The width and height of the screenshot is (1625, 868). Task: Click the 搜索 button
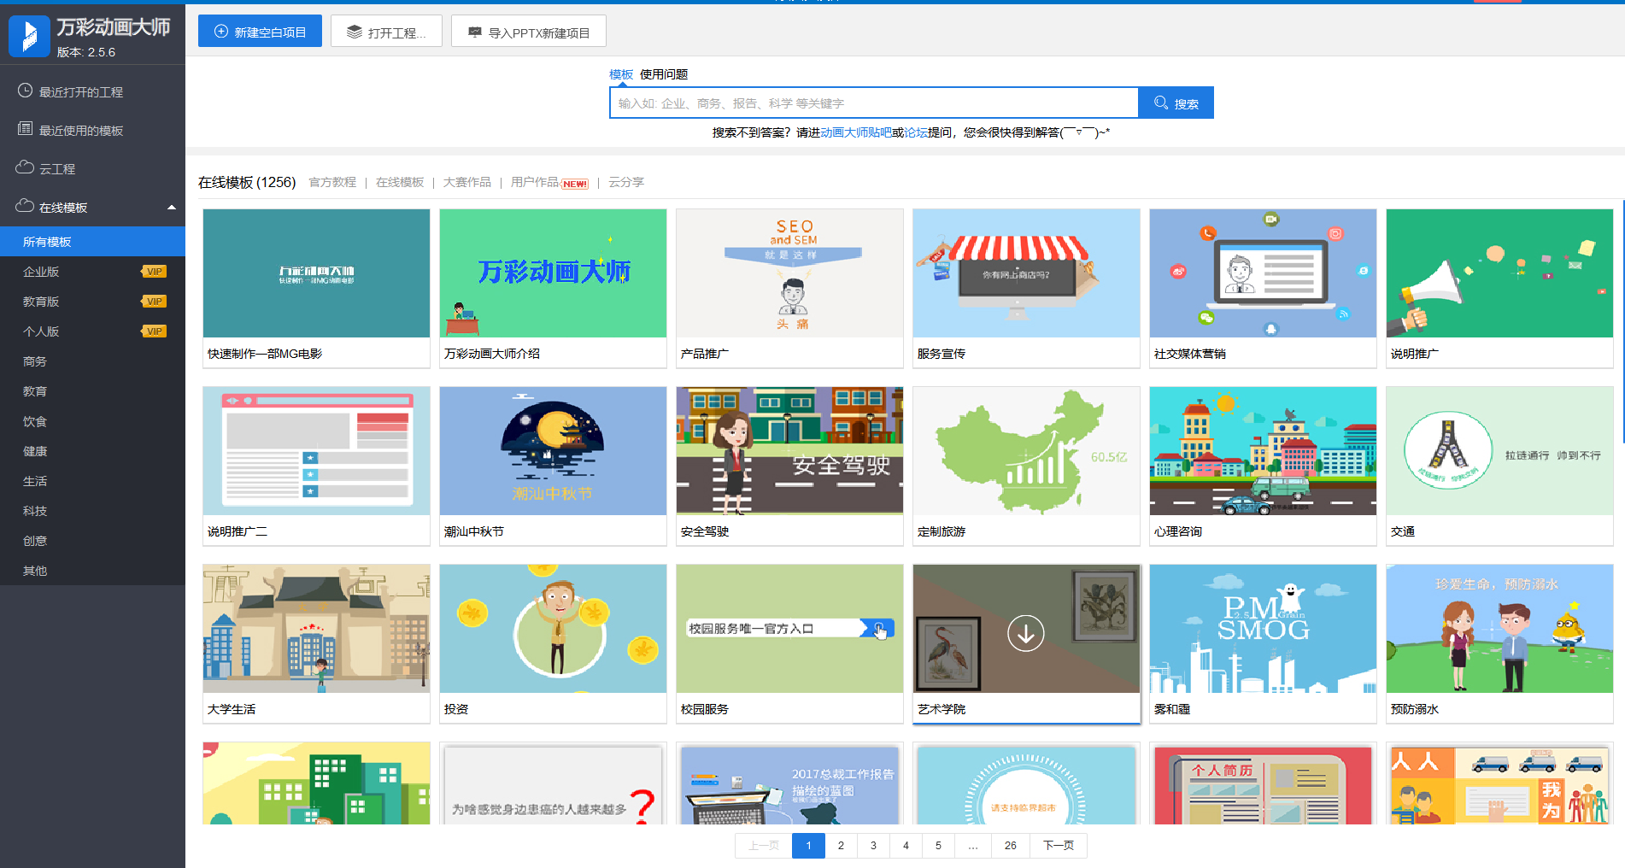tap(1176, 103)
